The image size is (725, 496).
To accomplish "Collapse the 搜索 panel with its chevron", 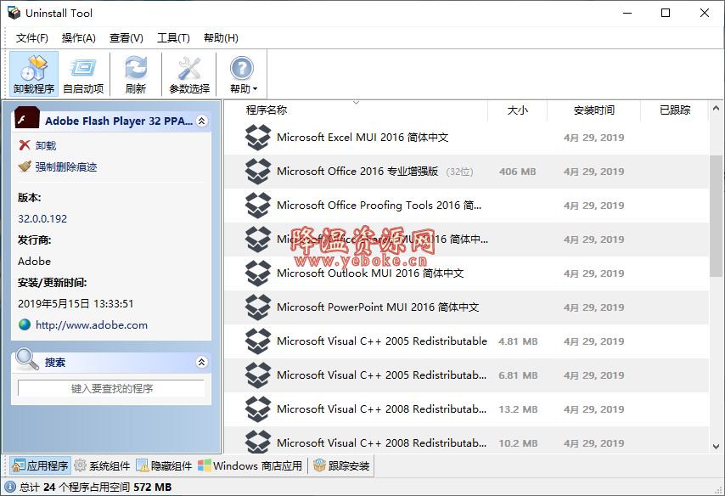I will [x=201, y=362].
